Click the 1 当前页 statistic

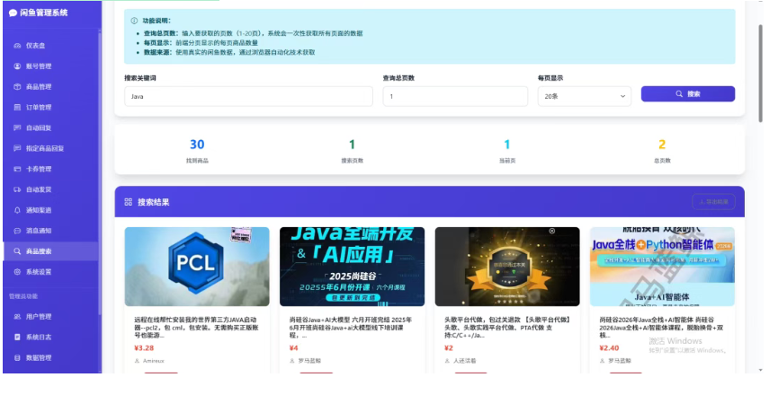point(507,150)
